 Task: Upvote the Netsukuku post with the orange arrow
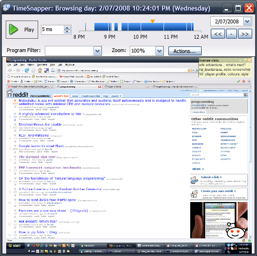pos(15,100)
